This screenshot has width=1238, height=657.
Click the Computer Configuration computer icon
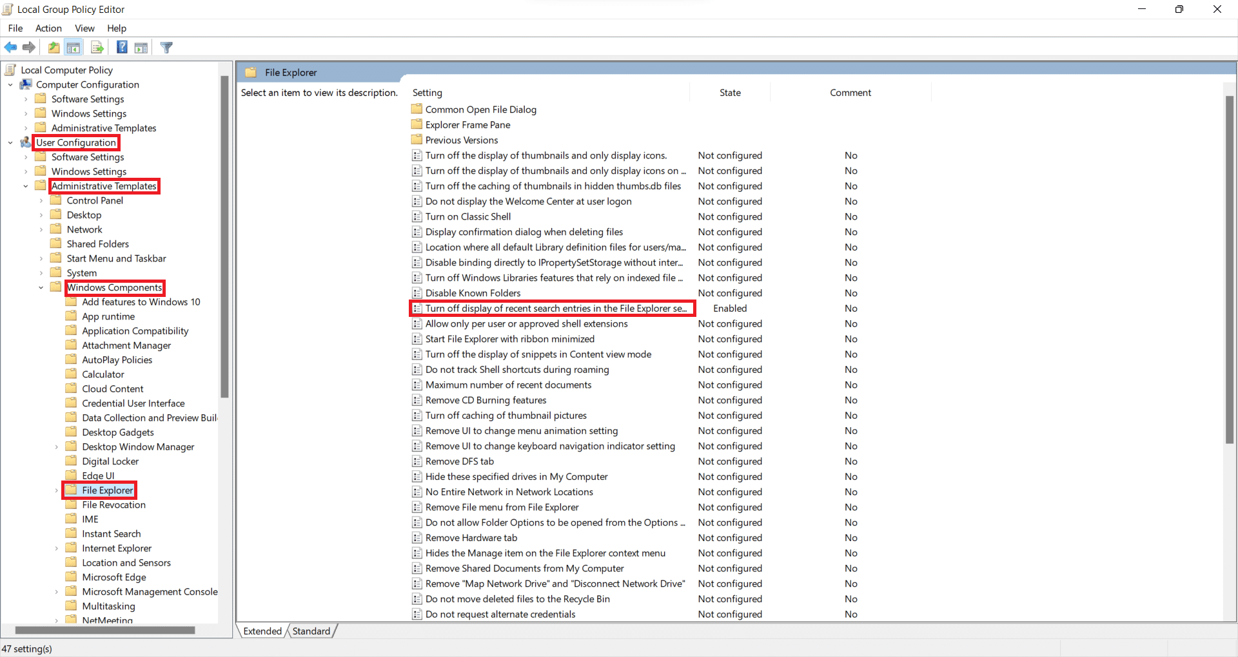click(26, 84)
